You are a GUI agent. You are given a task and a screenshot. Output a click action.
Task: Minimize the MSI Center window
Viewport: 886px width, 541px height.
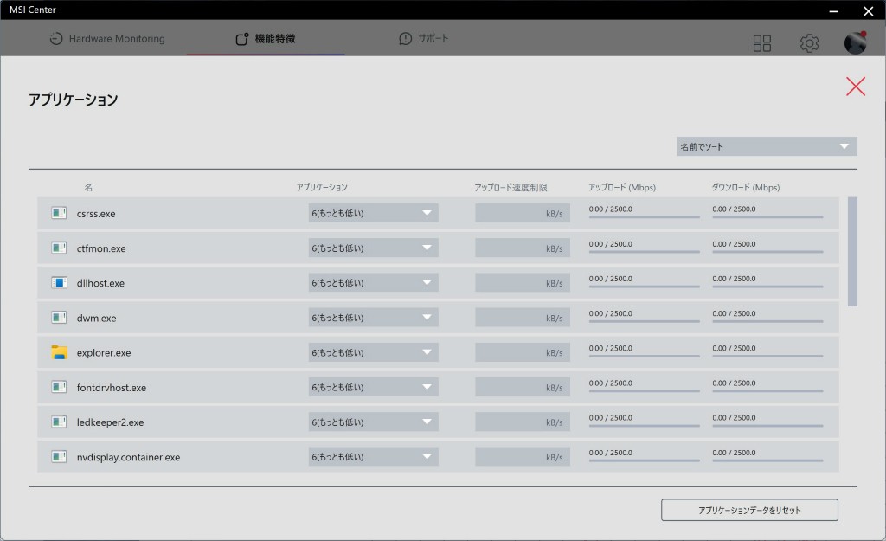(833, 10)
